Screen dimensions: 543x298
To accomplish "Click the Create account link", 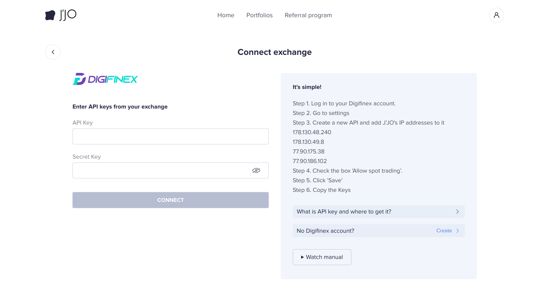I will point(444,231).
